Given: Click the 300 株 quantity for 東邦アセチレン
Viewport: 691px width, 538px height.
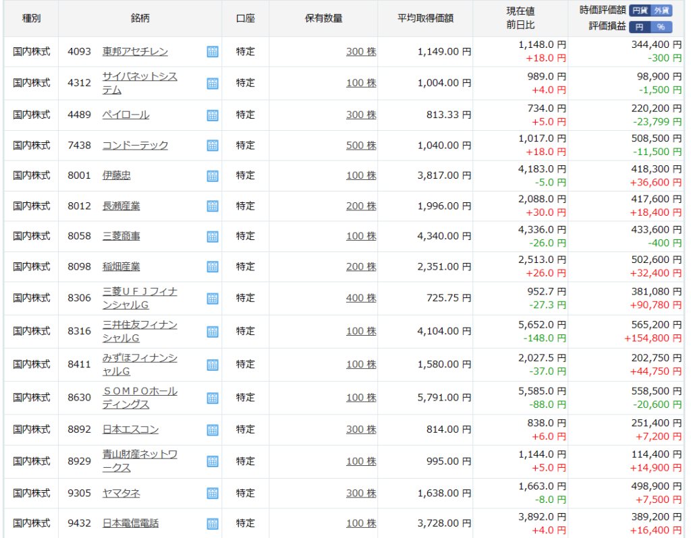Looking at the screenshot, I should coord(361,51).
